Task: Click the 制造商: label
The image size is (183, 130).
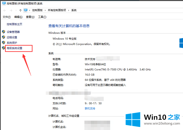Action: 57,59
